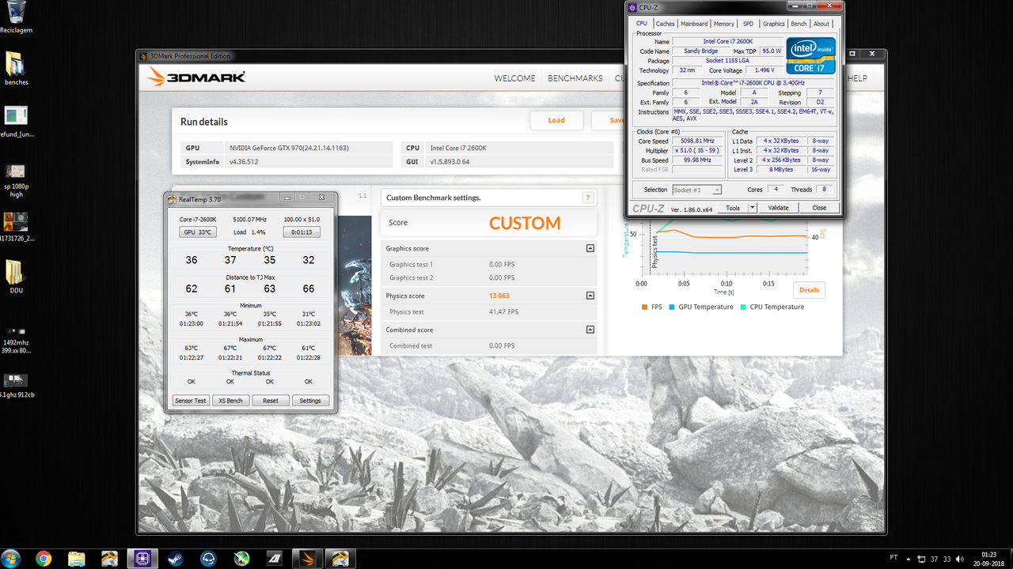Open Windows Explorer from the taskbar
The width and height of the screenshot is (1013, 569).
77,559
